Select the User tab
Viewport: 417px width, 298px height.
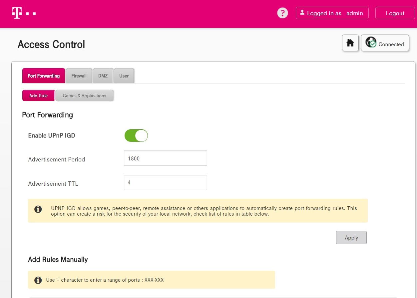tap(124, 76)
